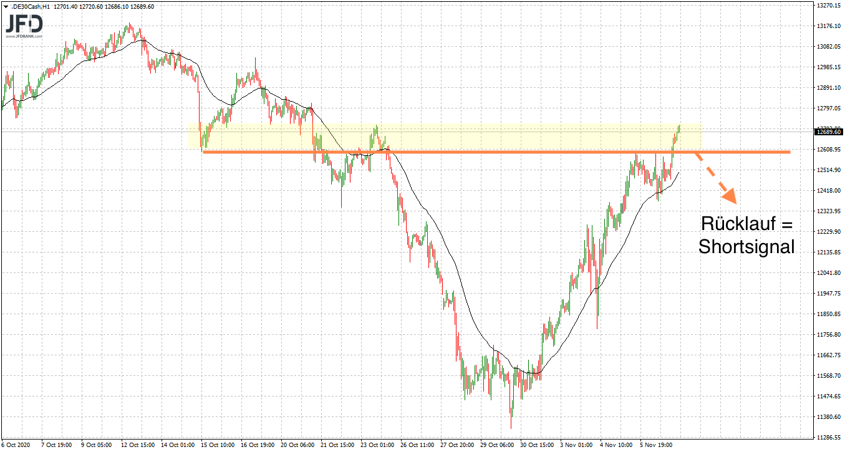Click the small triangle before .DE30Cash symbol
This screenshot has height=452, width=845.
(5, 7)
